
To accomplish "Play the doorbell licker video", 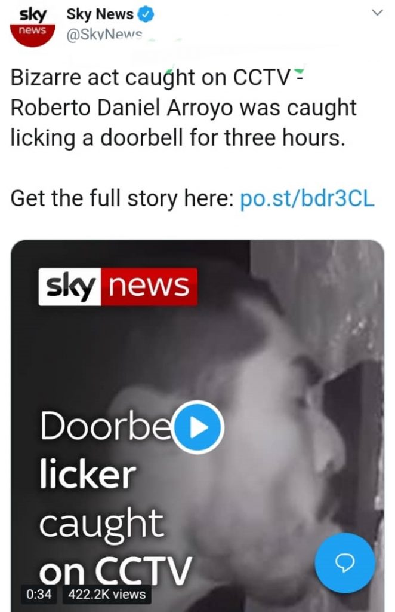I will tap(199, 427).
